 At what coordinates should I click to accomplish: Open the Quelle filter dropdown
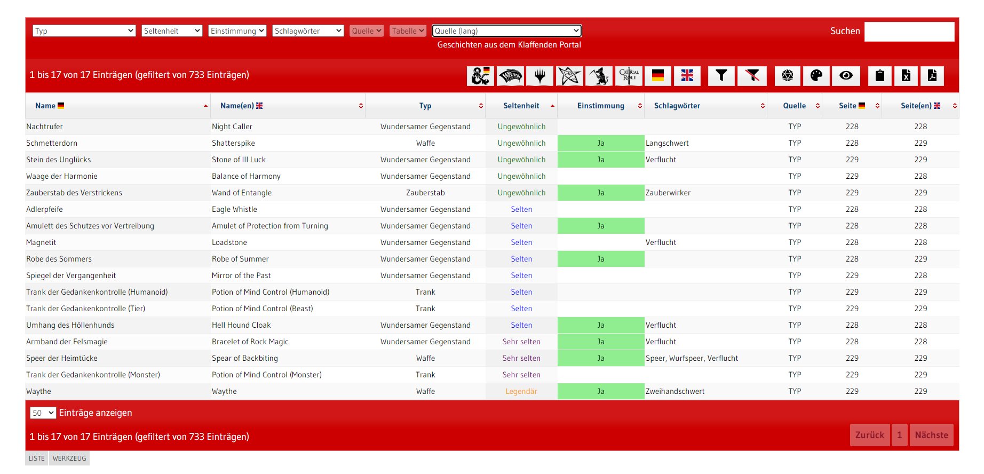click(367, 31)
